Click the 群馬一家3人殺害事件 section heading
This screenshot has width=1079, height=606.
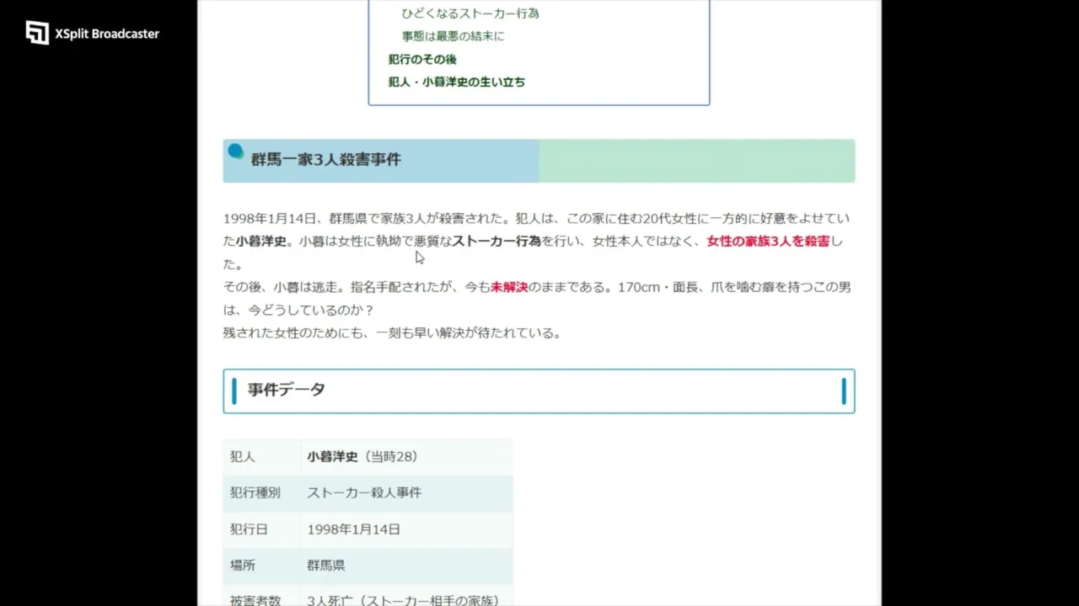tap(539, 161)
